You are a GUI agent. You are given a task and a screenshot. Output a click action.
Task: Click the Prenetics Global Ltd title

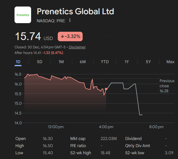click(75, 12)
